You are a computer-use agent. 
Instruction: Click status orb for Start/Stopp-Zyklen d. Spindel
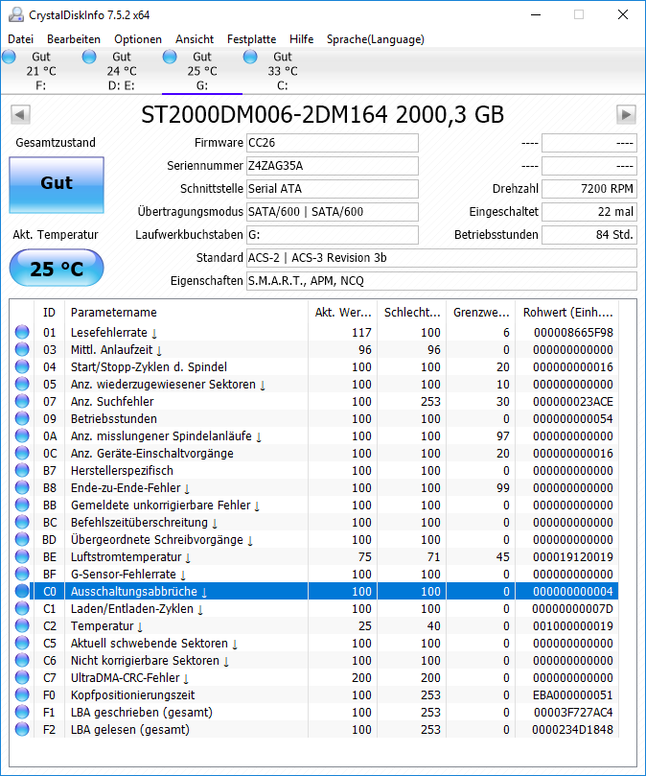pos(22,366)
